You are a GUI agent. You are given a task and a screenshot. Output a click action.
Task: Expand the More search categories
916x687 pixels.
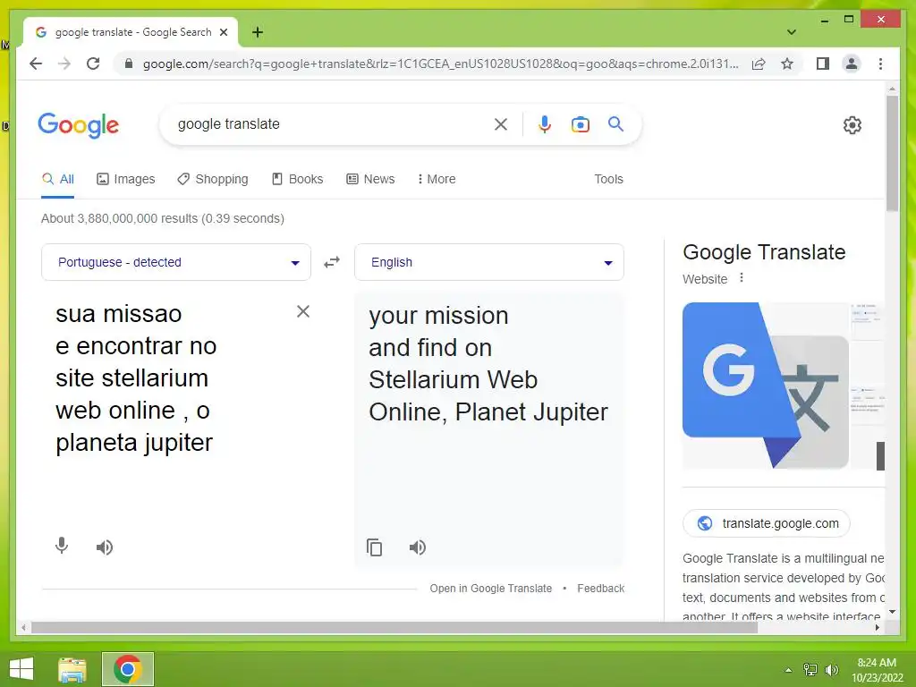coord(437,179)
